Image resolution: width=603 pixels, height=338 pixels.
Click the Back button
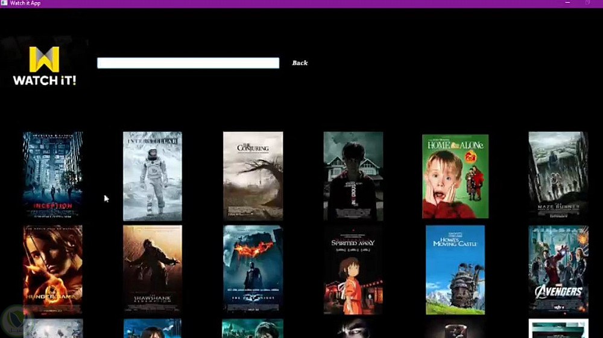[x=300, y=63]
